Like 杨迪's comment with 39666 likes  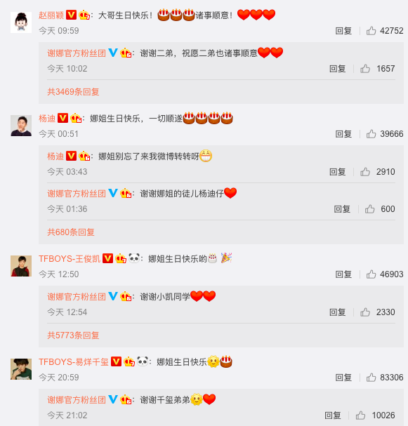pyautogui.click(x=371, y=134)
